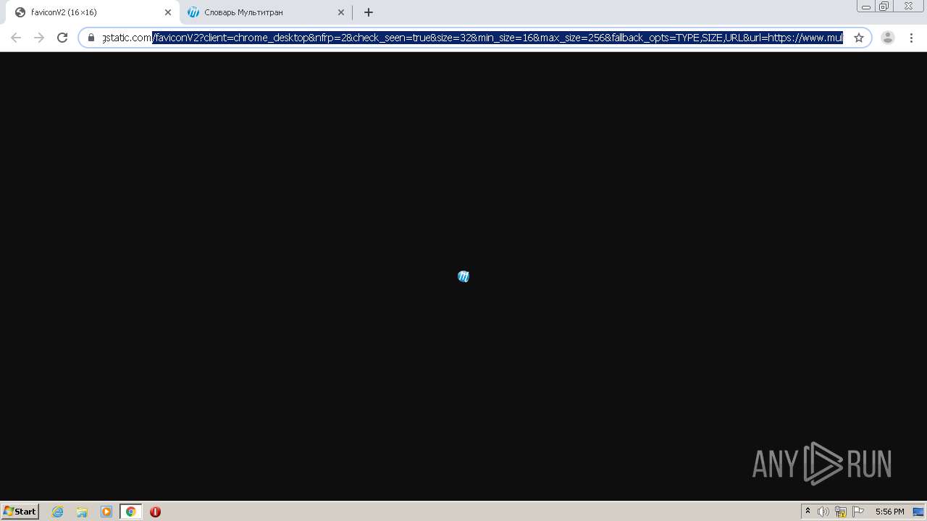Click the globe favicon on first tab
Viewport: 927px width, 521px height.
tap(20, 12)
